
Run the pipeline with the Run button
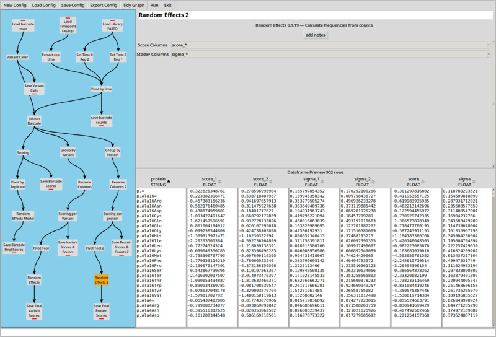click(154, 5)
